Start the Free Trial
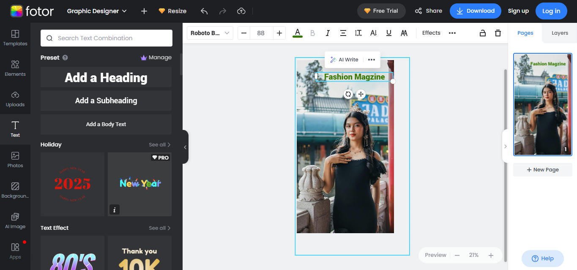This screenshot has width=577, height=270. 381,11
